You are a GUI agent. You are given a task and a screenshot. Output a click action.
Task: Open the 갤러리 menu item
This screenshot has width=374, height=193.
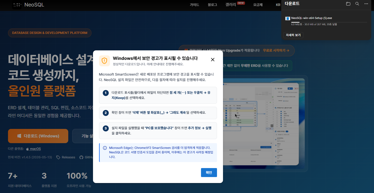[230, 5]
